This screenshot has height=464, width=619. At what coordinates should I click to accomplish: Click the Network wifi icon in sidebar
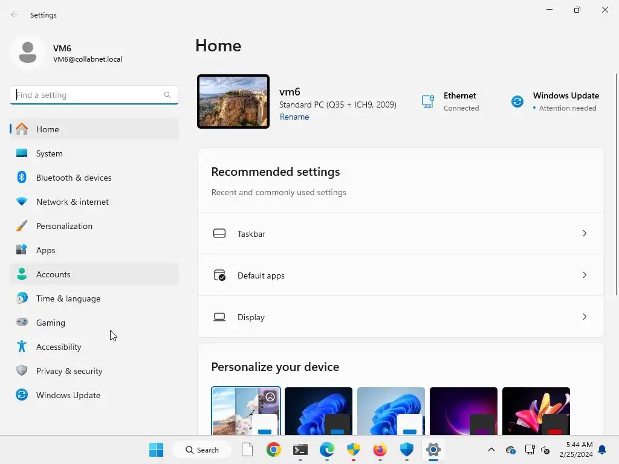click(22, 201)
